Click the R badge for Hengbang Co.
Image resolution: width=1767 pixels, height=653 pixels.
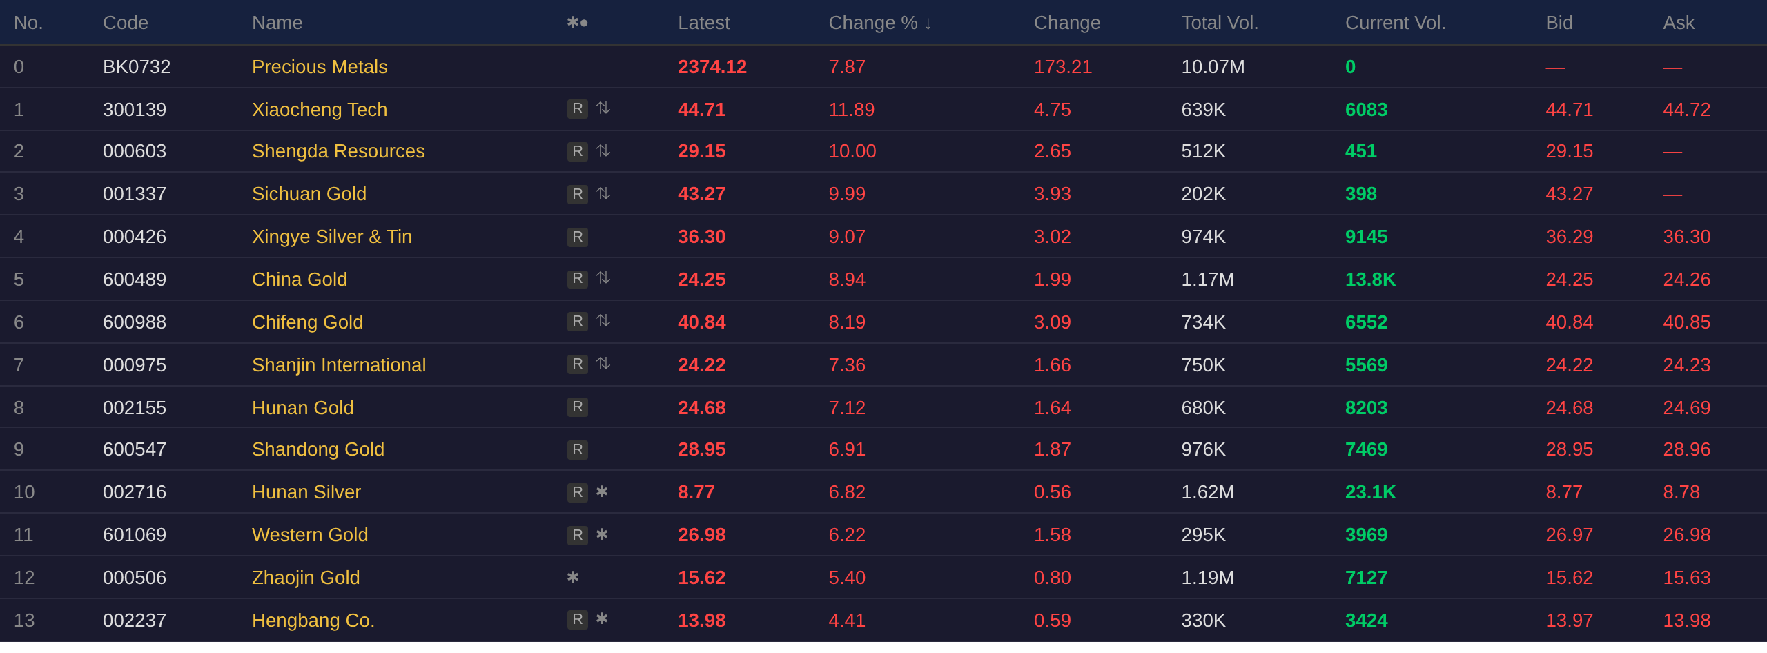(577, 619)
